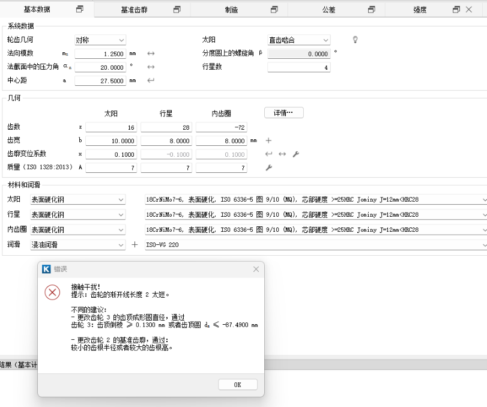Click 行星 齿宽 field 8.0000
The width and height of the screenshot is (487, 407).
(x=166, y=140)
